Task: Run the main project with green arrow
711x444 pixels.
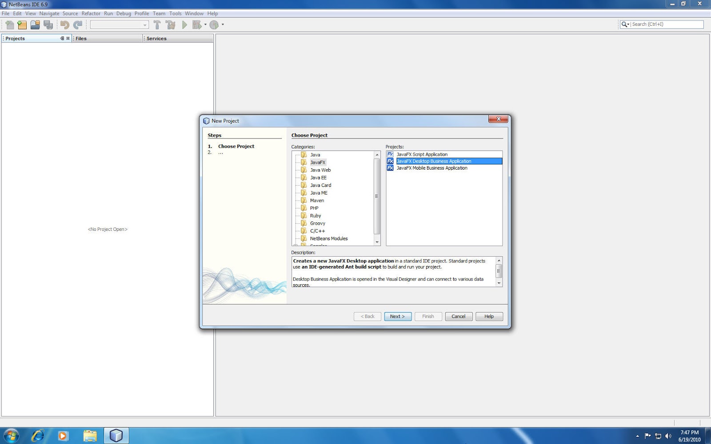Action: click(x=184, y=25)
